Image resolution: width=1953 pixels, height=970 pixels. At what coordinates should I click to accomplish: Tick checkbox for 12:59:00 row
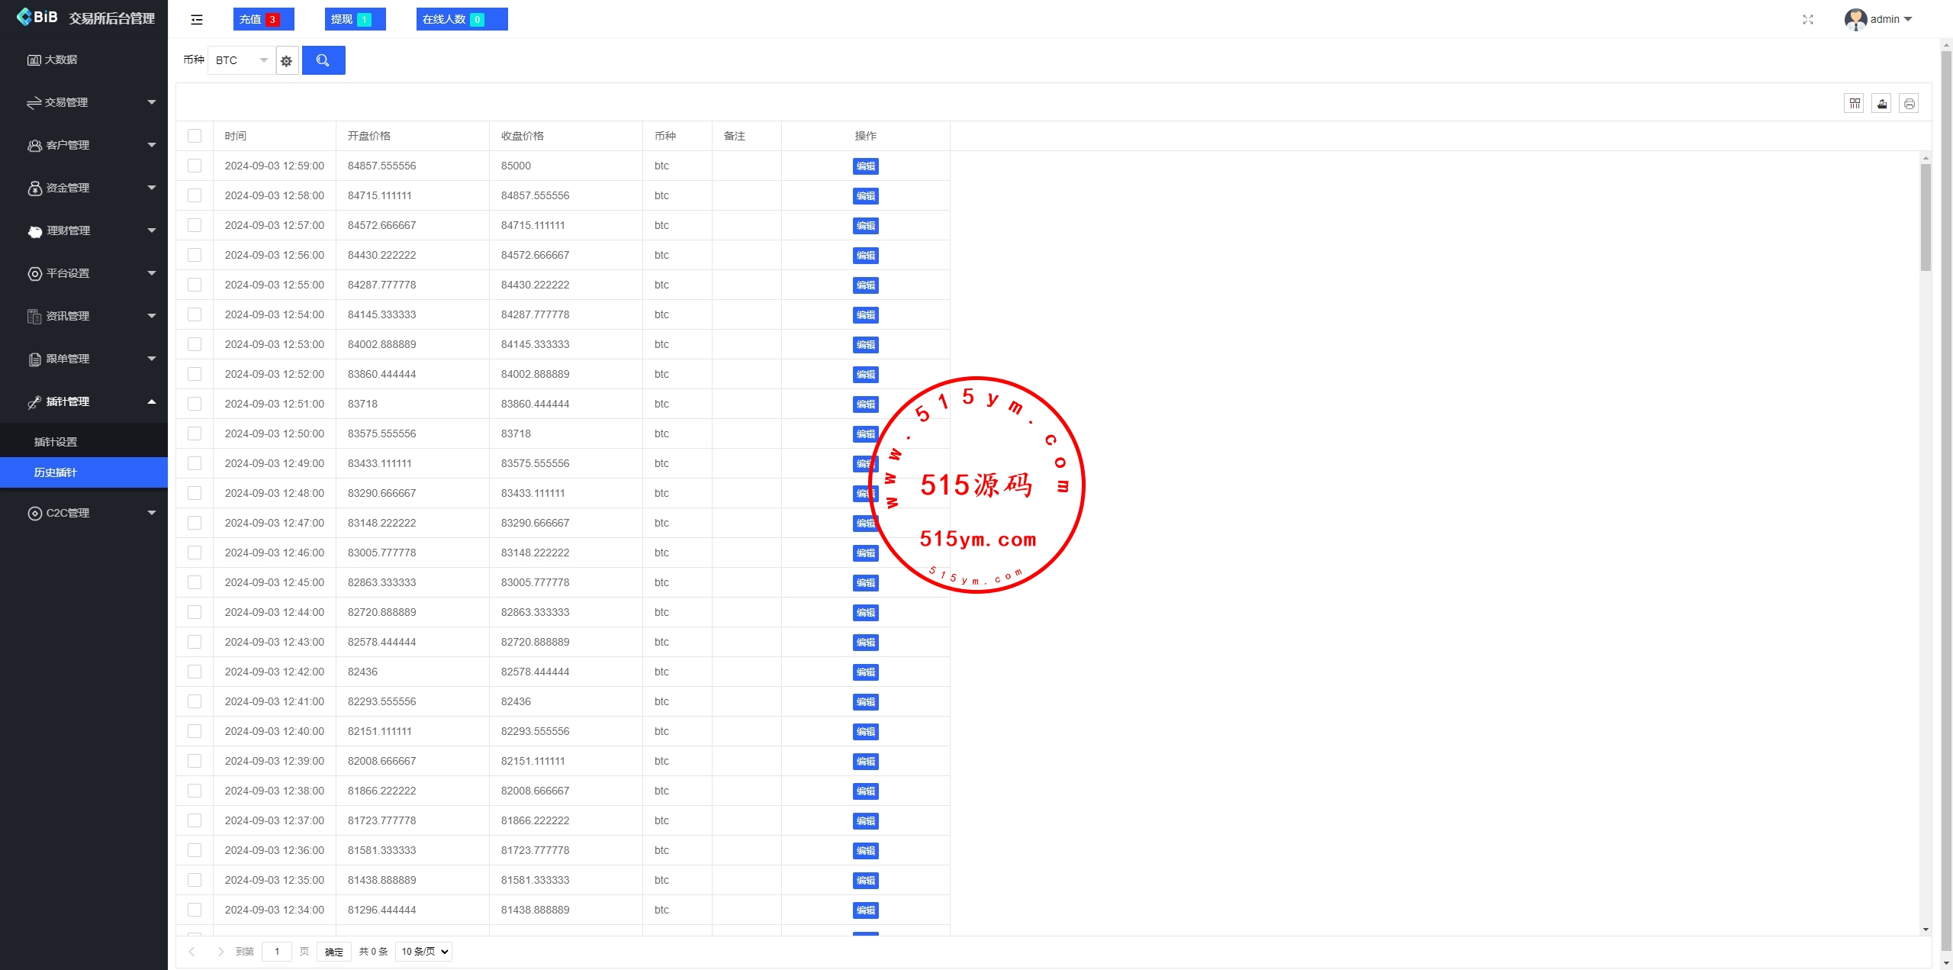(195, 166)
